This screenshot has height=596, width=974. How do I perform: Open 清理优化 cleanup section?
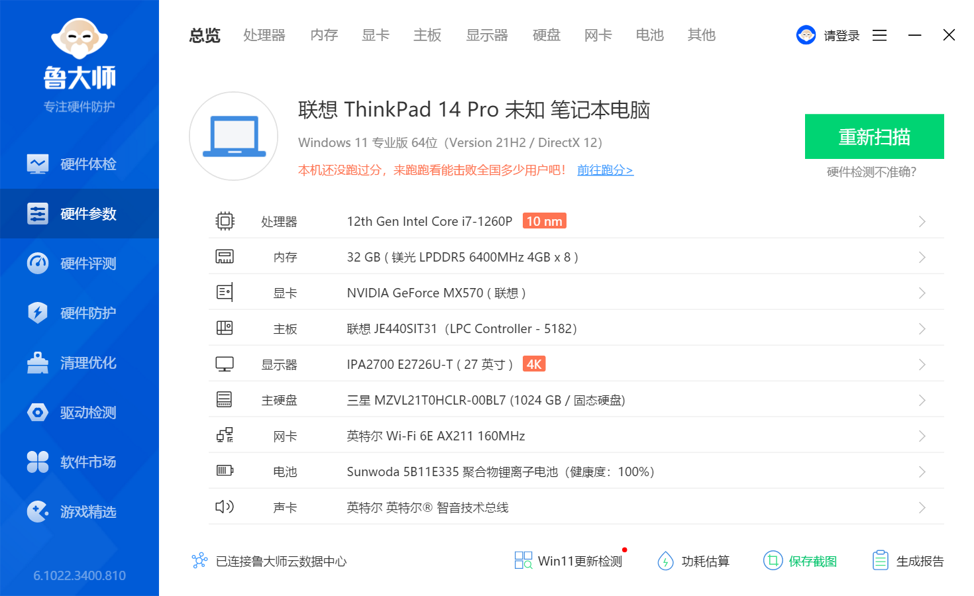tap(80, 362)
